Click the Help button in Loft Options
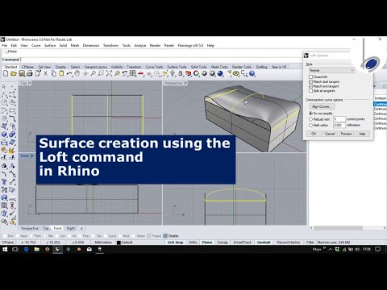The width and height of the screenshot is (387, 290). tap(362, 134)
